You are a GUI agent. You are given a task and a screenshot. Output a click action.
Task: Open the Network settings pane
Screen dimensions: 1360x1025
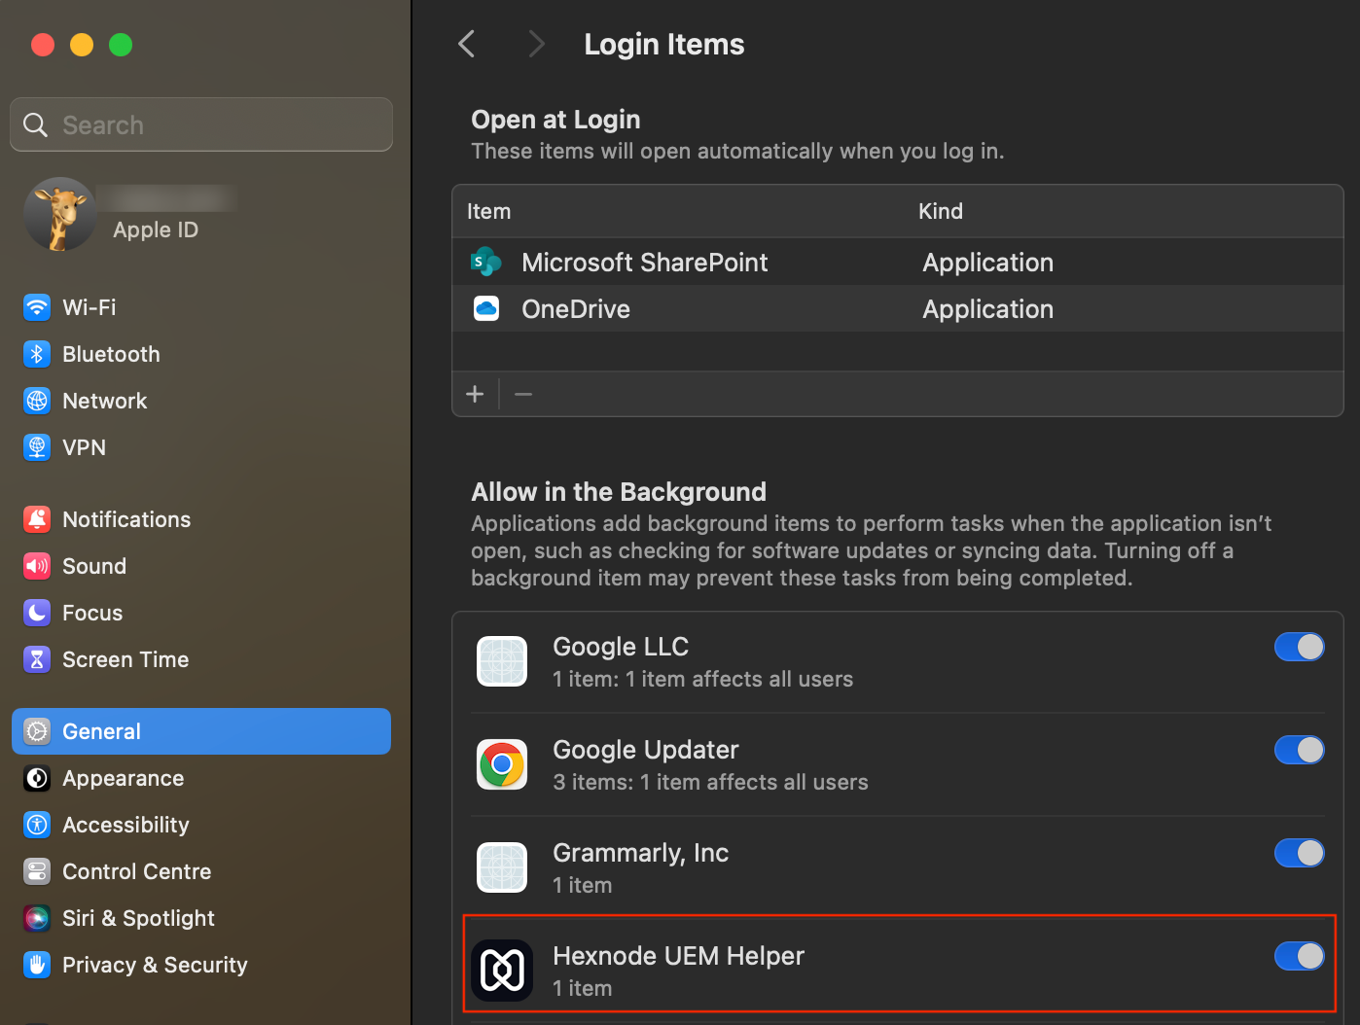click(201, 401)
